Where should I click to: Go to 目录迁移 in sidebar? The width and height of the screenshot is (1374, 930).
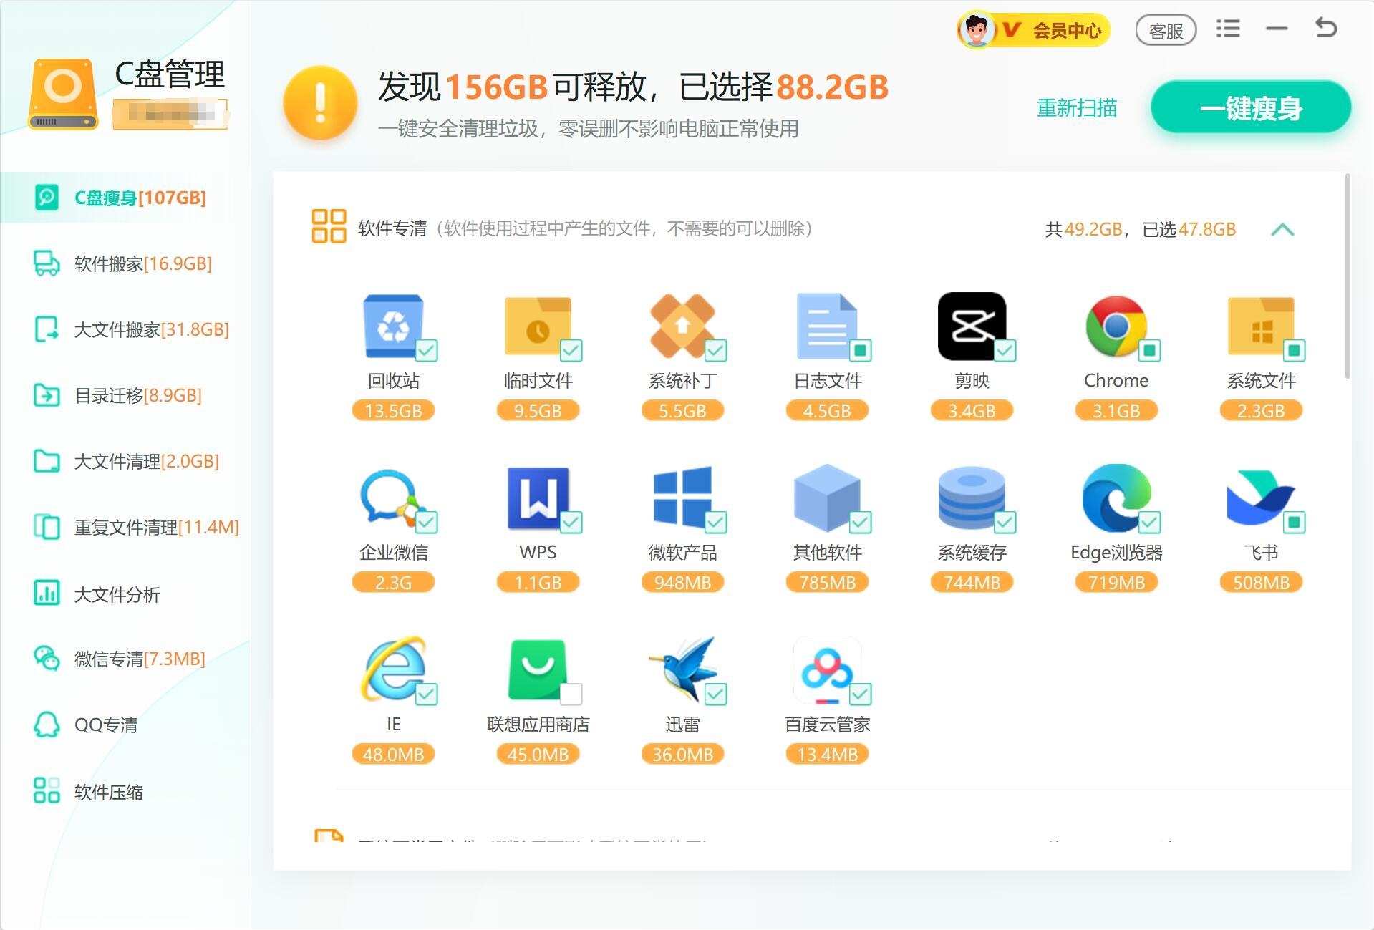coord(126,395)
